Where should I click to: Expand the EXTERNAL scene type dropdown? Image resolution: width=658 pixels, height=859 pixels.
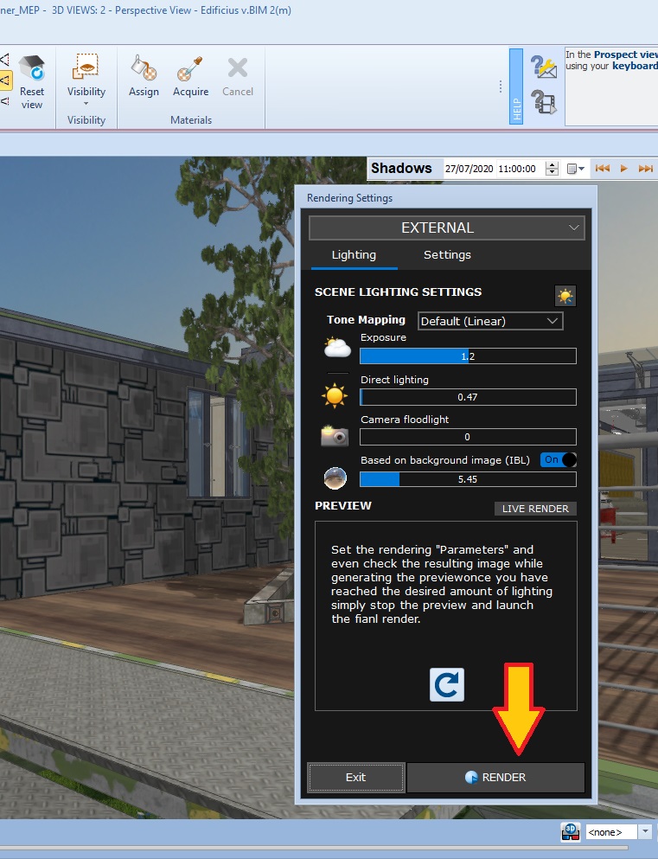click(x=447, y=228)
